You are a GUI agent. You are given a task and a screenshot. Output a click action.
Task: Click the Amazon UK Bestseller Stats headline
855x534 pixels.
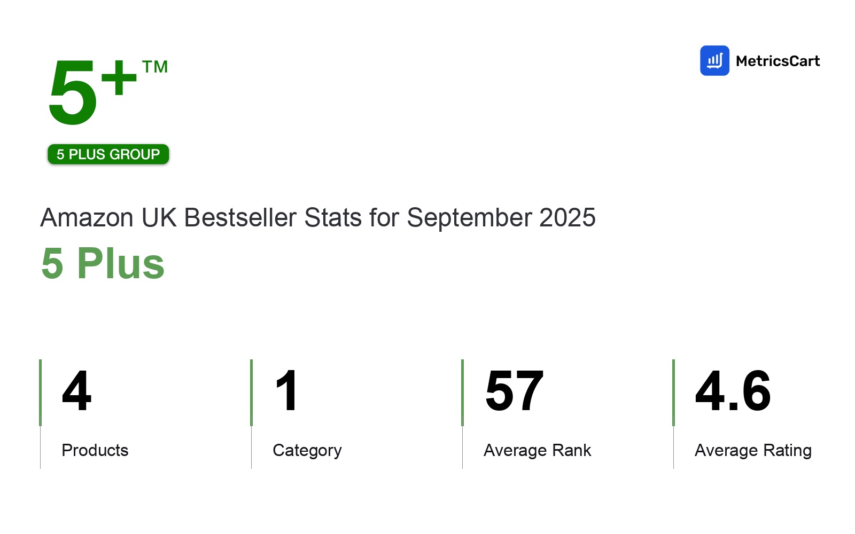(318, 218)
